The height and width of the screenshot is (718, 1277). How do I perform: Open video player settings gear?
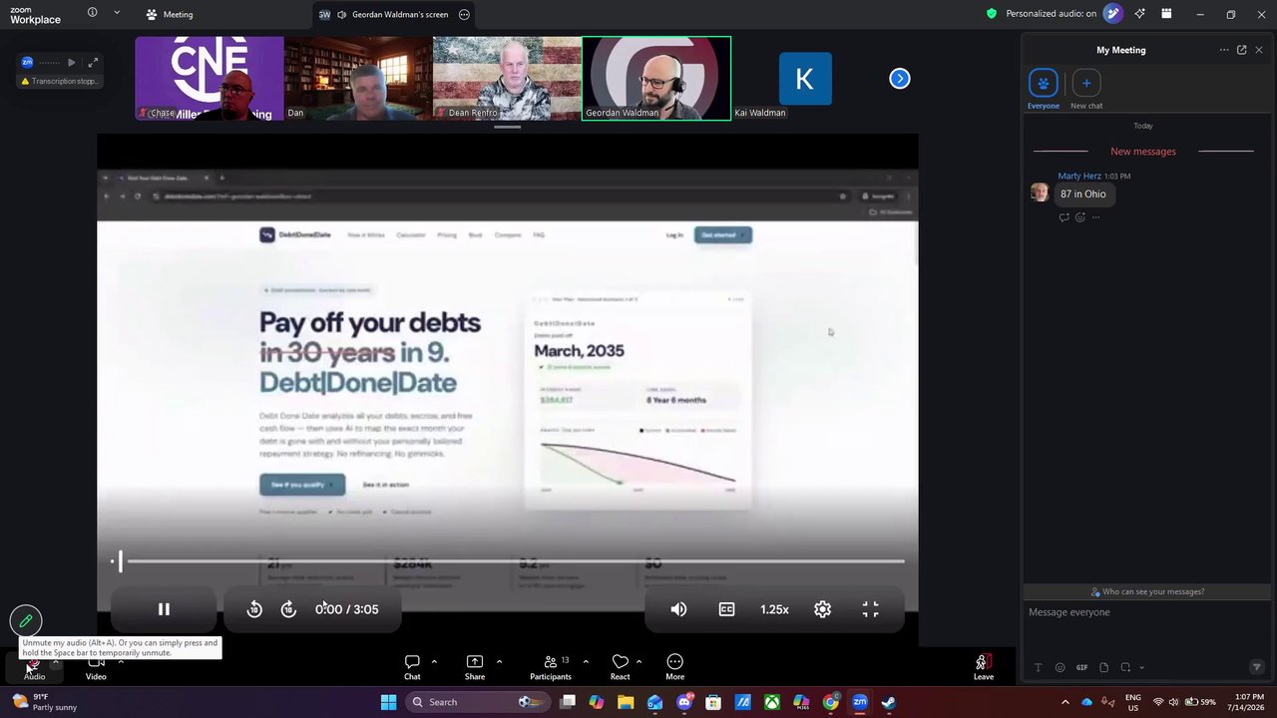[x=822, y=609]
